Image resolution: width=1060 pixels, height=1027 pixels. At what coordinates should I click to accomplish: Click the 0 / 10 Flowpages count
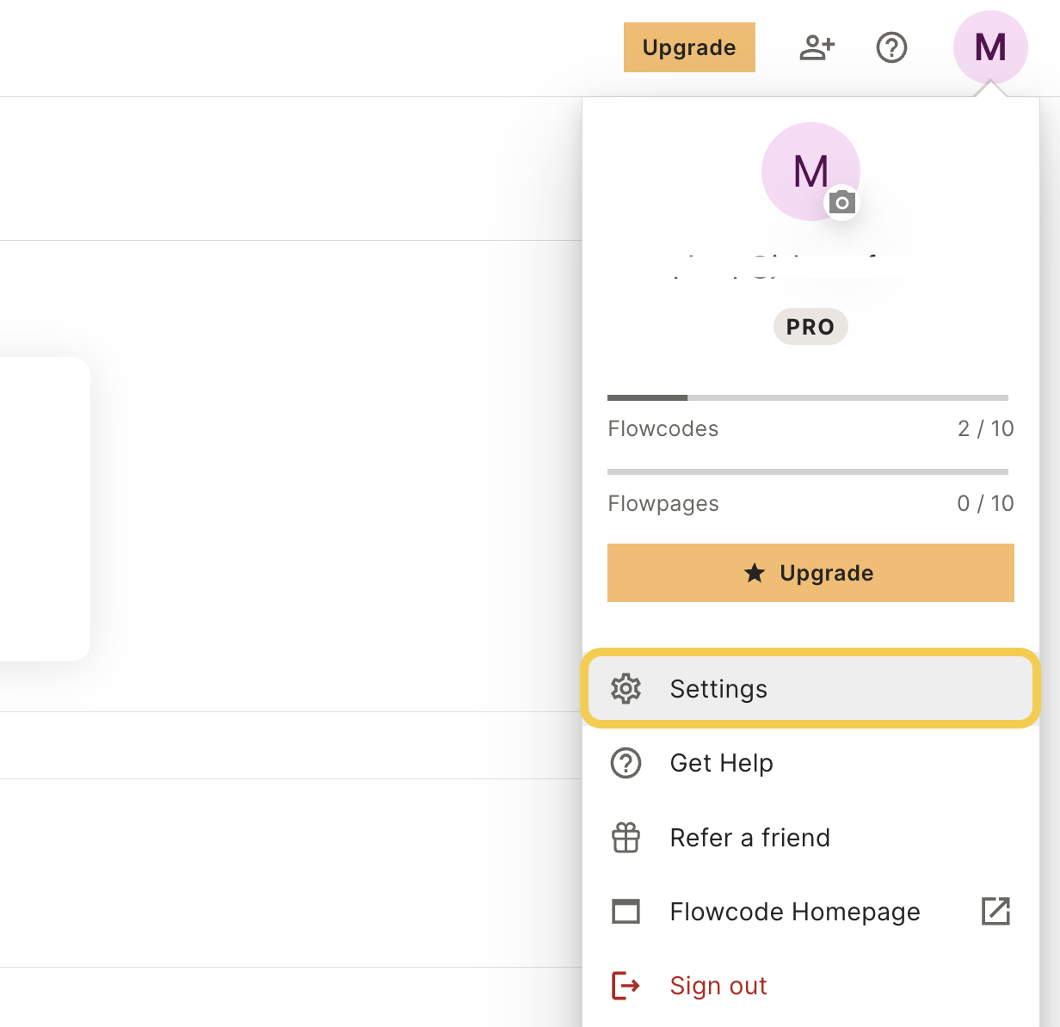[986, 503]
